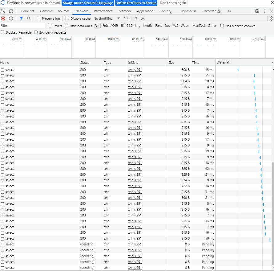The image size is (274, 271).
Task: Open the Security tab
Action: [165, 11]
